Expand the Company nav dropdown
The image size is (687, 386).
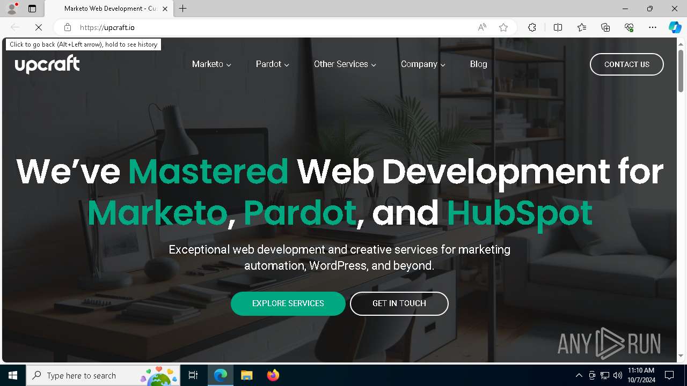pyautogui.click(x=423, y=64)
